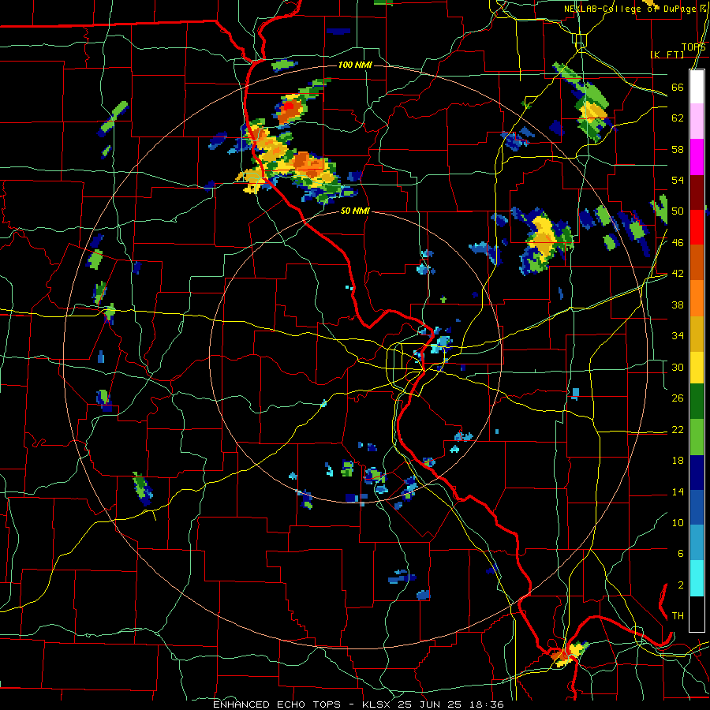Click the navy blue legend swatch
This screenshot has height=710, width=710.
[x=697, y=473]
